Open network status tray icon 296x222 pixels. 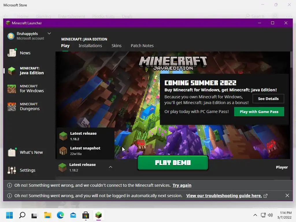pyautogui.click(x=263, y=215)
